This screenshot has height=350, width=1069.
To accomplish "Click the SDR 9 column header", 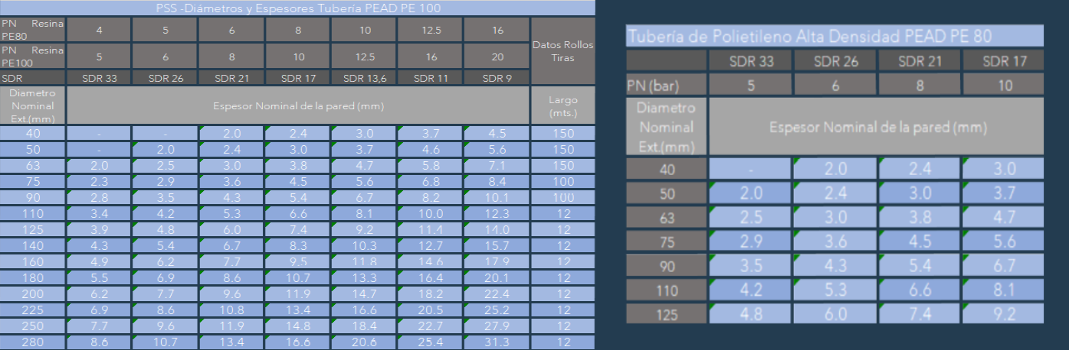I will coord(497,77).
